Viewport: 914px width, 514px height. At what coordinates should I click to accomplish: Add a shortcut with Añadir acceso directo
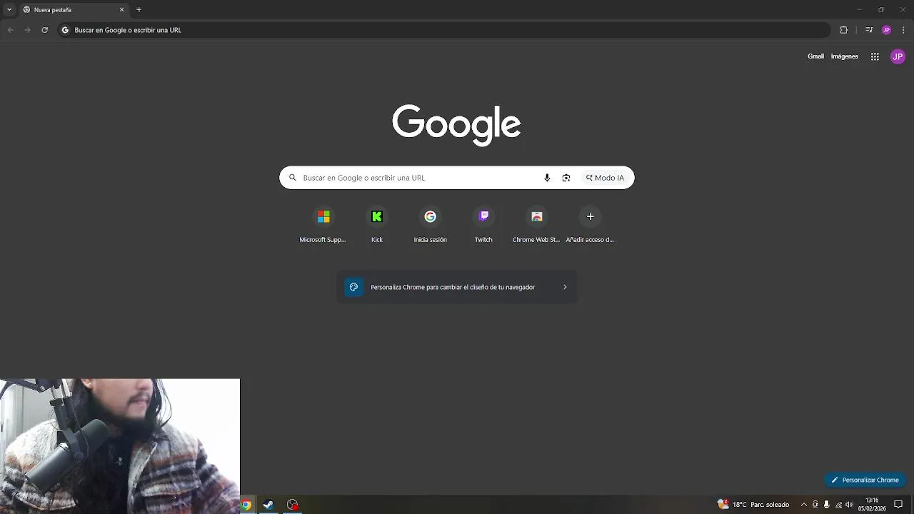[x=590, y=225]
